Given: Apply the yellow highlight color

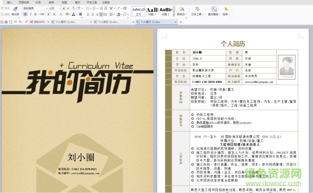Looking at the screenshot, I should (67, 14).
